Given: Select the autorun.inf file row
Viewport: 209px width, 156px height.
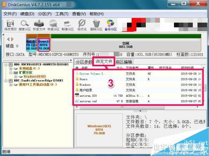Looking at the screenshot, I should pyautogui.click(x=138, y=101).
